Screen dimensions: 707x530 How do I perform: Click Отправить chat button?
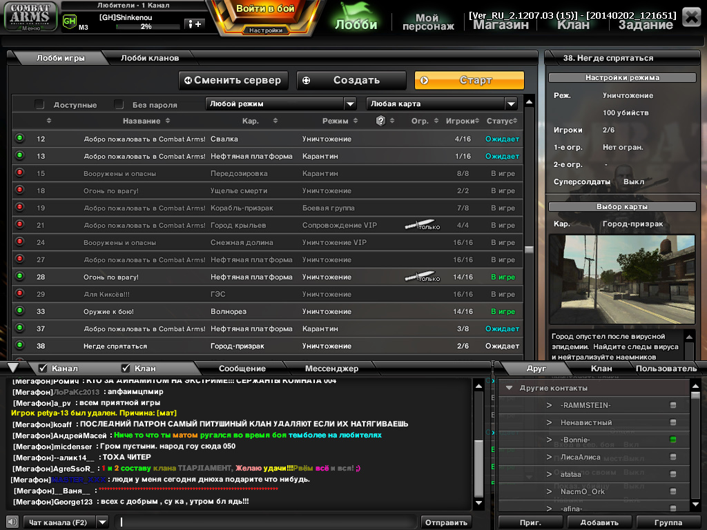[x=446, y=522]
